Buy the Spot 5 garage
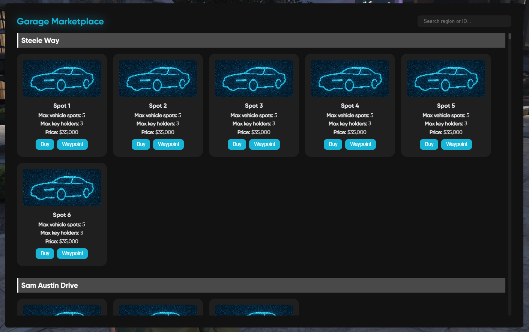529x332 pixels. click(x=429, y=144)
